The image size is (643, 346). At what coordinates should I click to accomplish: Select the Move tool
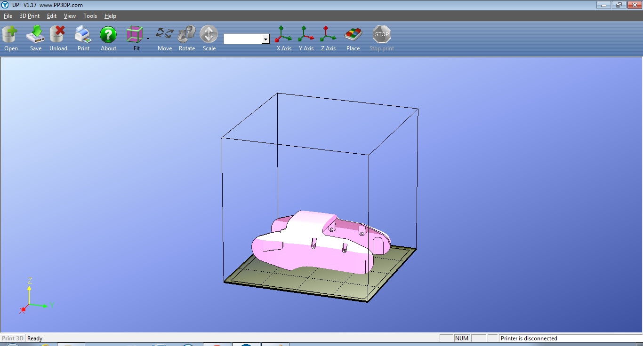tap(165, 39)
